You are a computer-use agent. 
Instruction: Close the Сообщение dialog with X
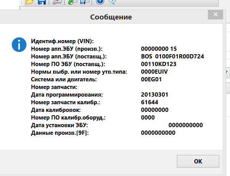(215, 16)
